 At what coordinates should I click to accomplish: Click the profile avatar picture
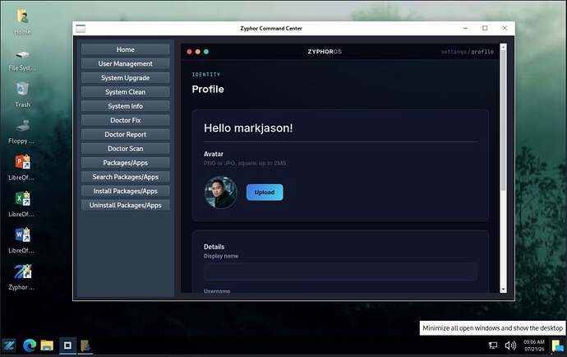point(220,192)
